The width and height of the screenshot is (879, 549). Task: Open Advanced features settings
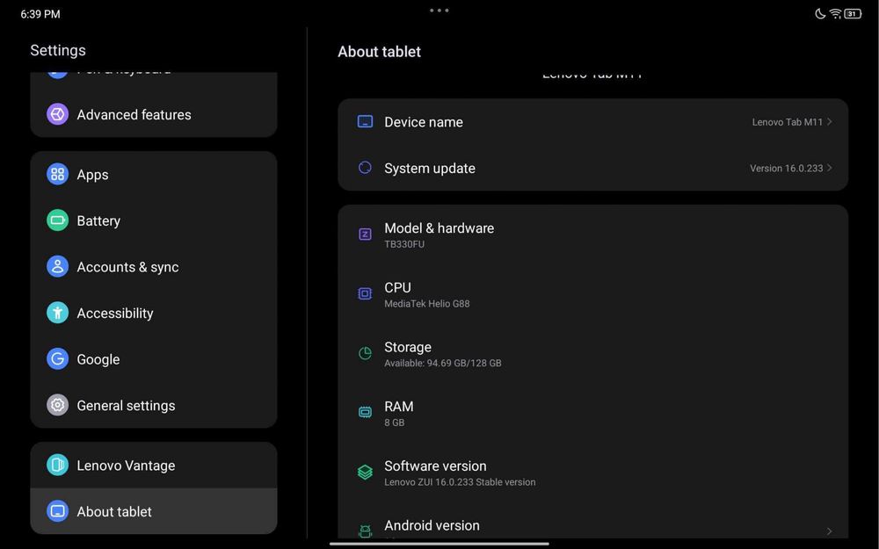(x=154, y=114)
